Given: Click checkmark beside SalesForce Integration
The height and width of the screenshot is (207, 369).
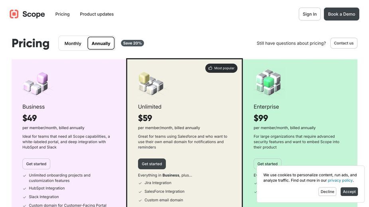Looking at the screenshot, I should 140,192.
